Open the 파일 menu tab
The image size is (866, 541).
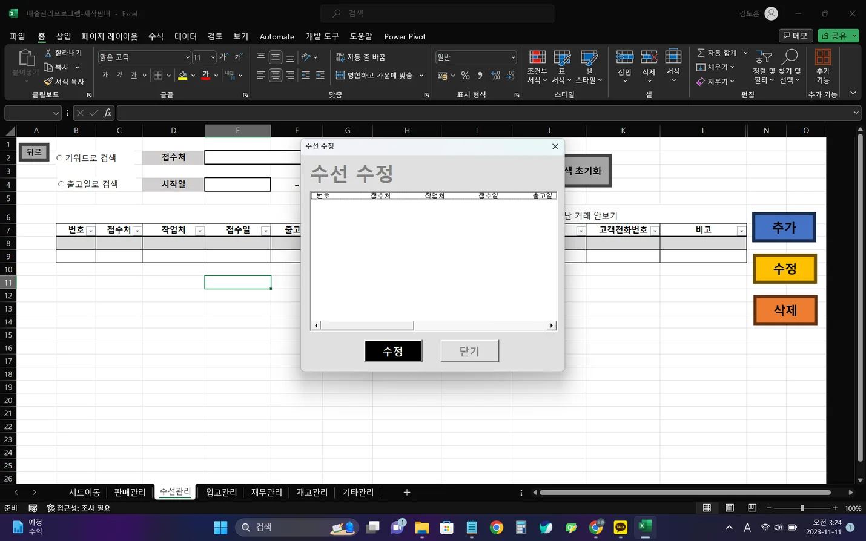(18, 36)
